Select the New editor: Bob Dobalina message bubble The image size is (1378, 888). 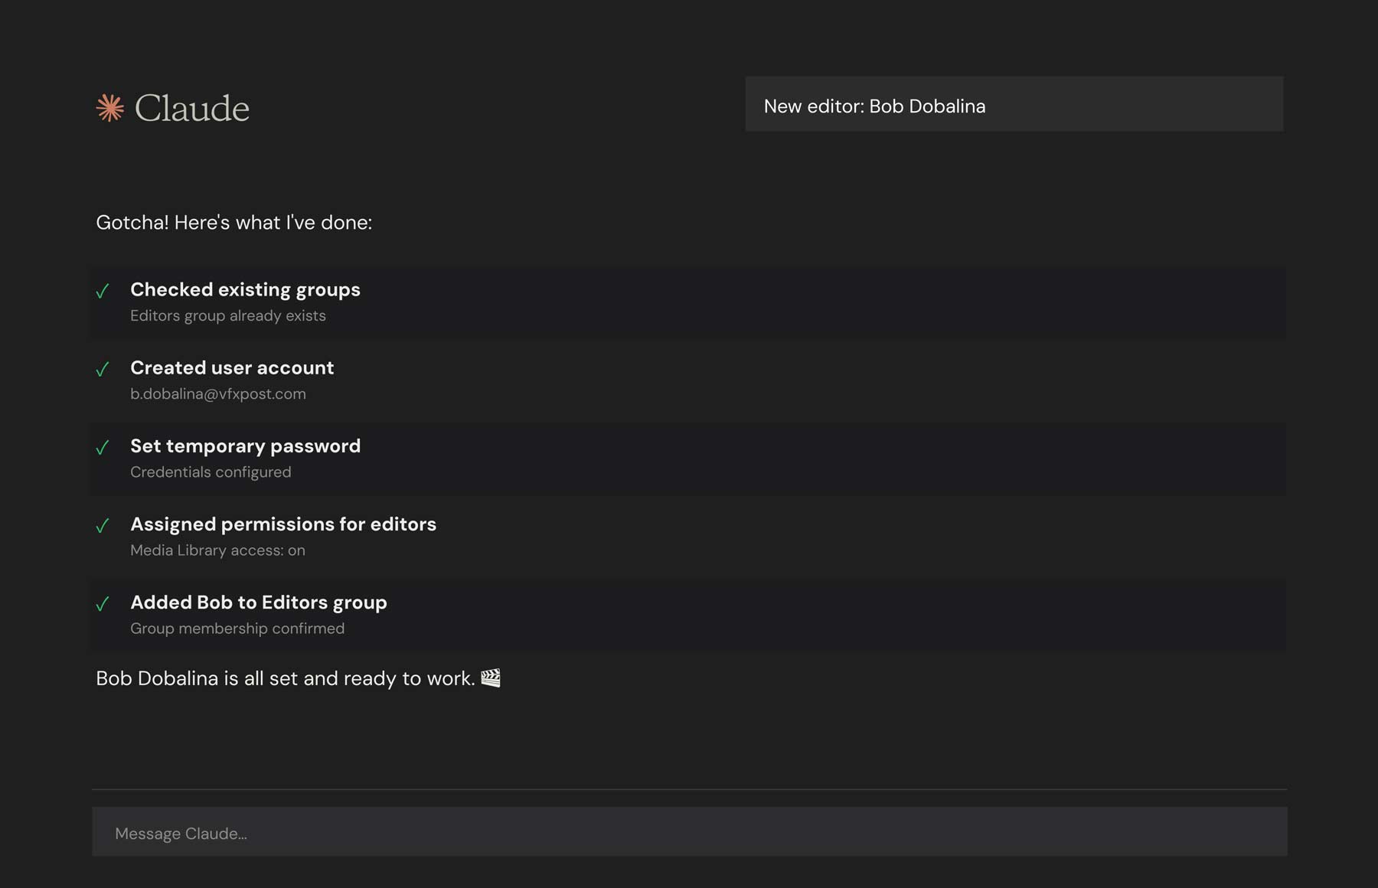click(1014, 104)
